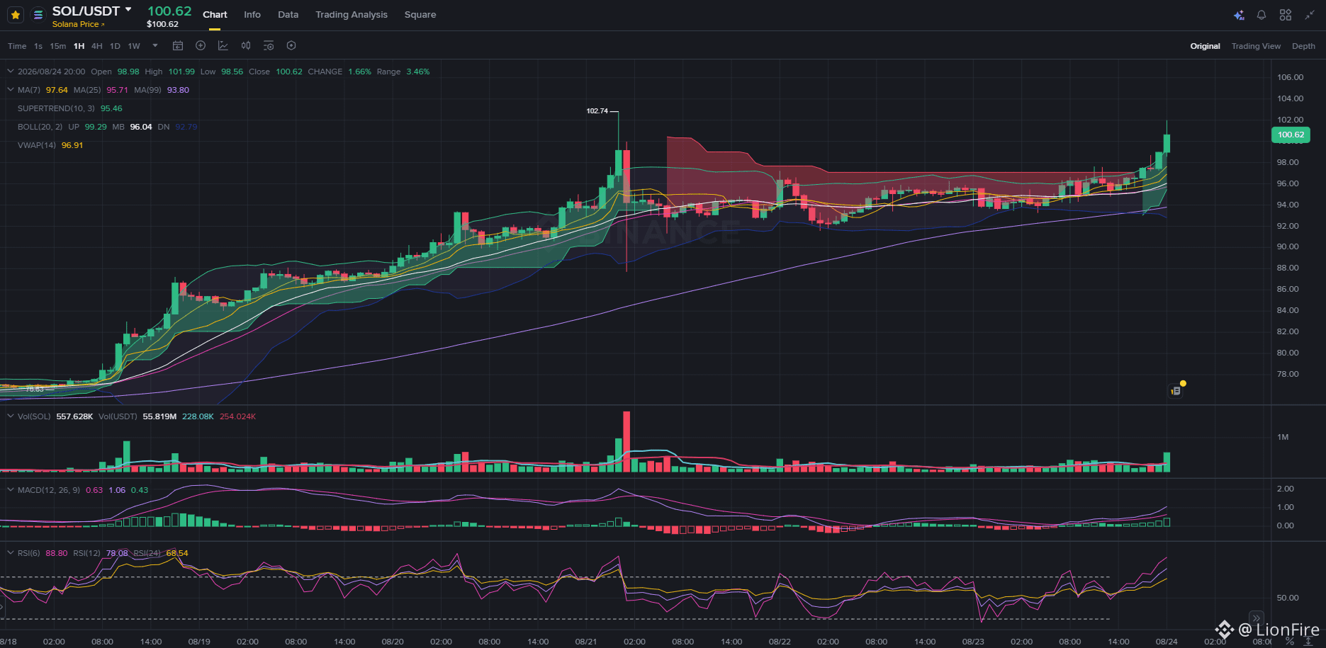
Task: Go to the Square tab
Action: tap(420, 15)
